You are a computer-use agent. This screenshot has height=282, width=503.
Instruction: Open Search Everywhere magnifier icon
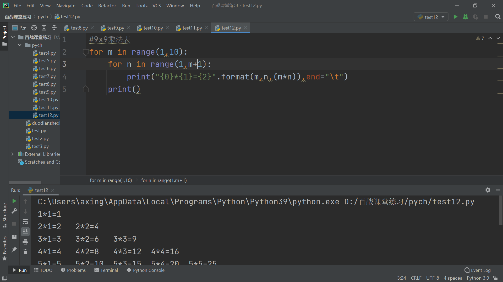pos(498,17)
